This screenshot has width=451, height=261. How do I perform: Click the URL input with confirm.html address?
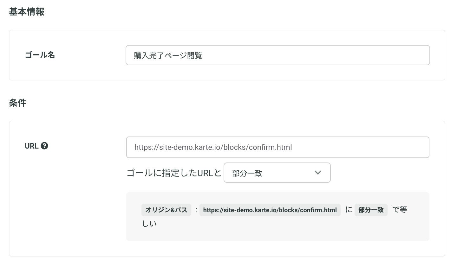pos(278,147)
